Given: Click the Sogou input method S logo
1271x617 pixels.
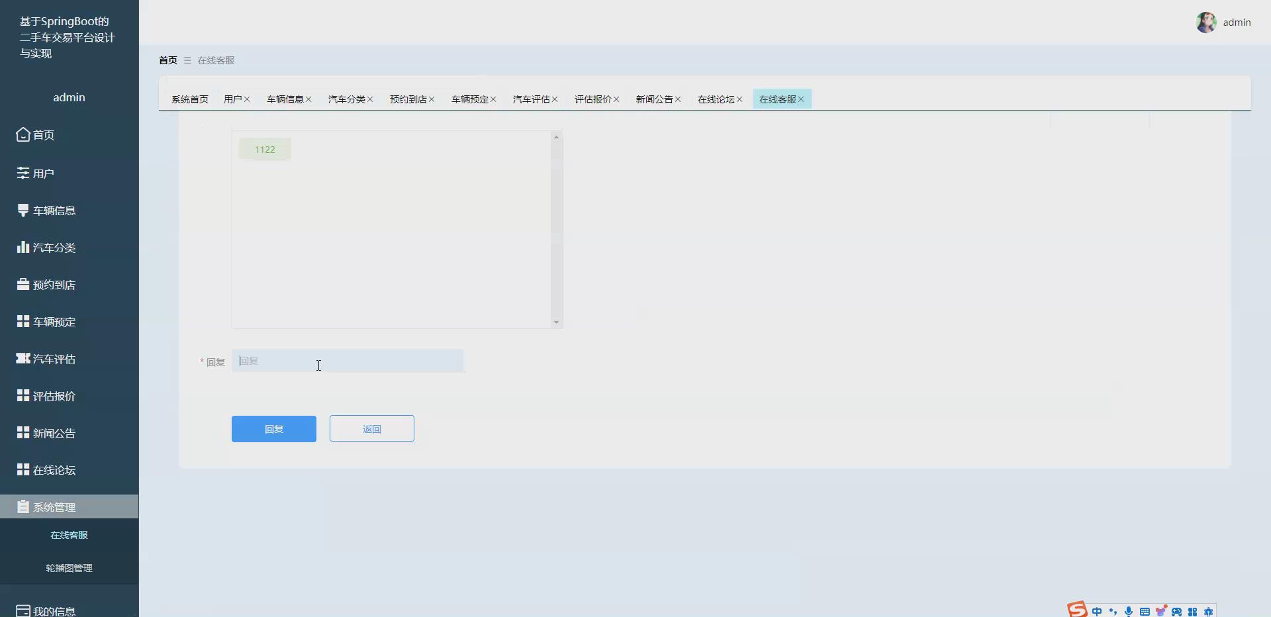Looking at the screenshot, I should coord(1077,610).
